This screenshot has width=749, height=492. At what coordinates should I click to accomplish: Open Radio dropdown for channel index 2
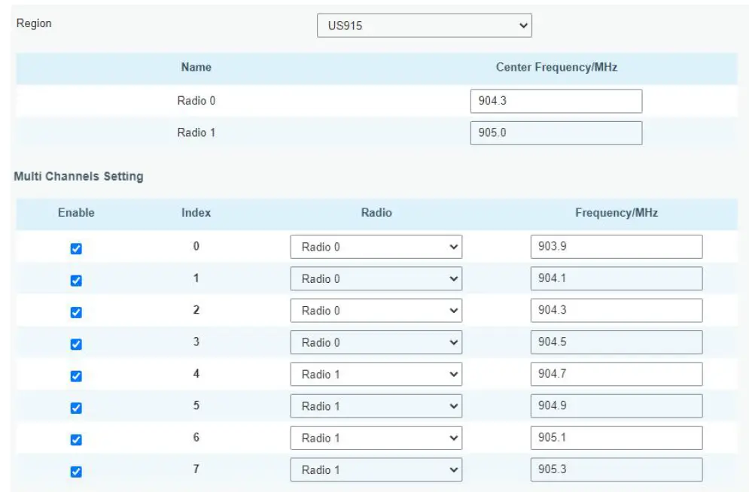click(x=376, y=311)
